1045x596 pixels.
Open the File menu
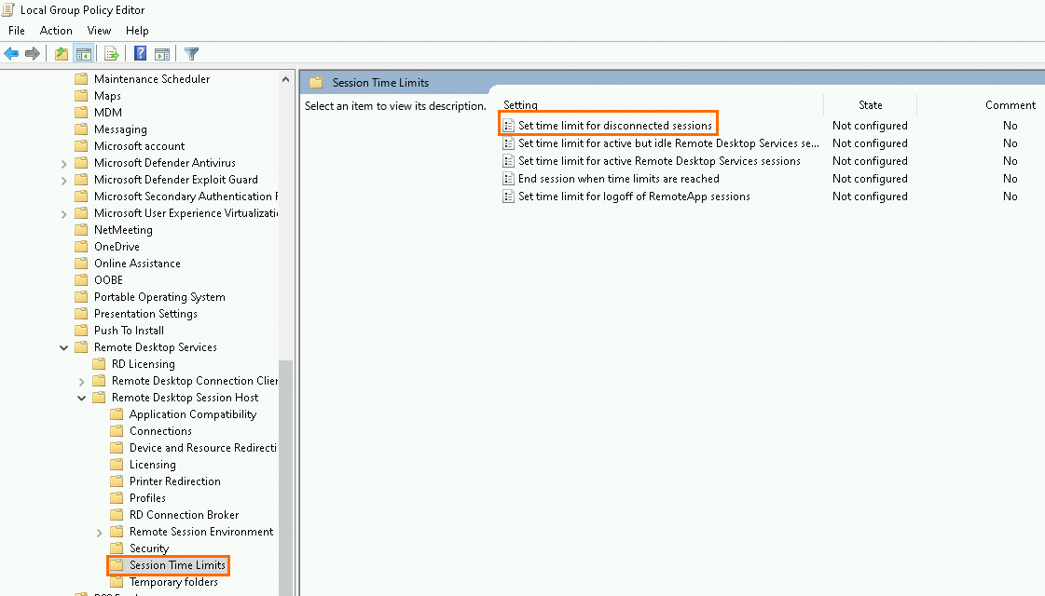pos(17,31)
